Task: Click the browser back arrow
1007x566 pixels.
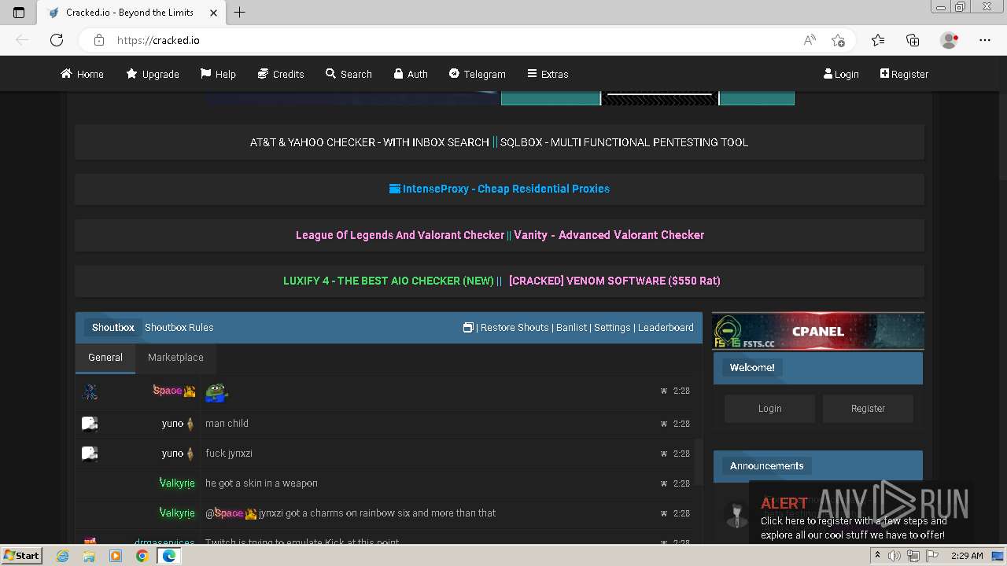Action: tap(22, 40)
